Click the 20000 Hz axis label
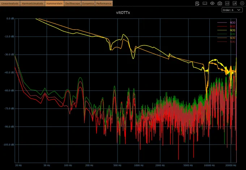246x170 pixels. click(231, 165)
